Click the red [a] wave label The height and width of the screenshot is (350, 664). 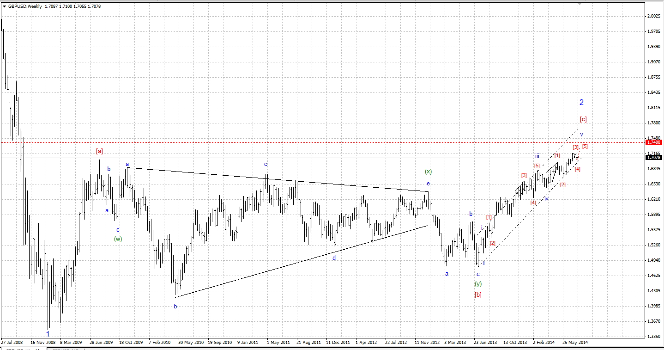[99, 151]
